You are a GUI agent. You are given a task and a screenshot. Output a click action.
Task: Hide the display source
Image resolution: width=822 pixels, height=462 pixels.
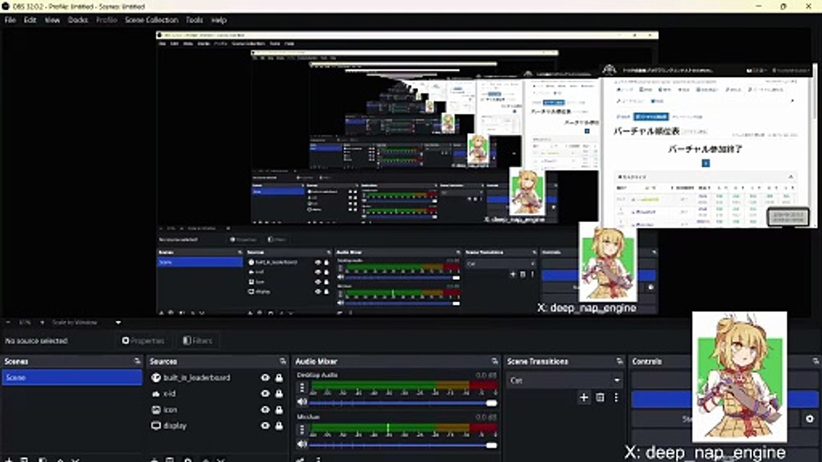point(265,425)
